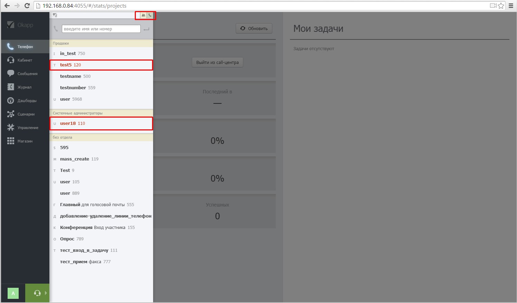Screen dimensions: 517x303
Task: Toggle the phone filter button in panel header
Action: point(150,15)
